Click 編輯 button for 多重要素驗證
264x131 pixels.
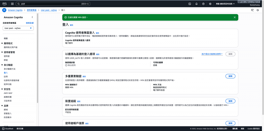tap(230, 76)
